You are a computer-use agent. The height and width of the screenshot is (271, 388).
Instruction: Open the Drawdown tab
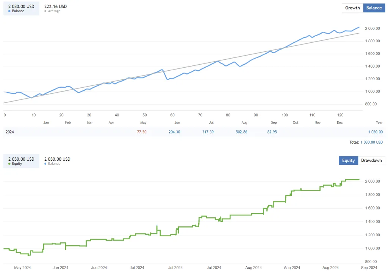[x=372, y=160]
